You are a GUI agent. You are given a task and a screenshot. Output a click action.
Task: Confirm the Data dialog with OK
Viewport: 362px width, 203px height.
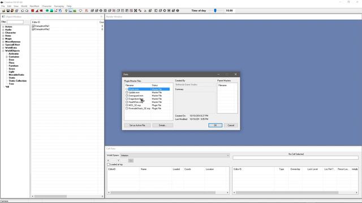coord(215,125)
